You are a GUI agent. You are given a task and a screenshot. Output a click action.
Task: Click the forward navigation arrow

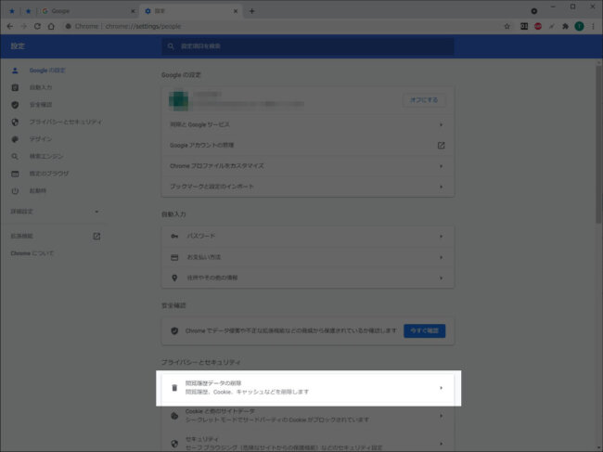tap(24, 26)
